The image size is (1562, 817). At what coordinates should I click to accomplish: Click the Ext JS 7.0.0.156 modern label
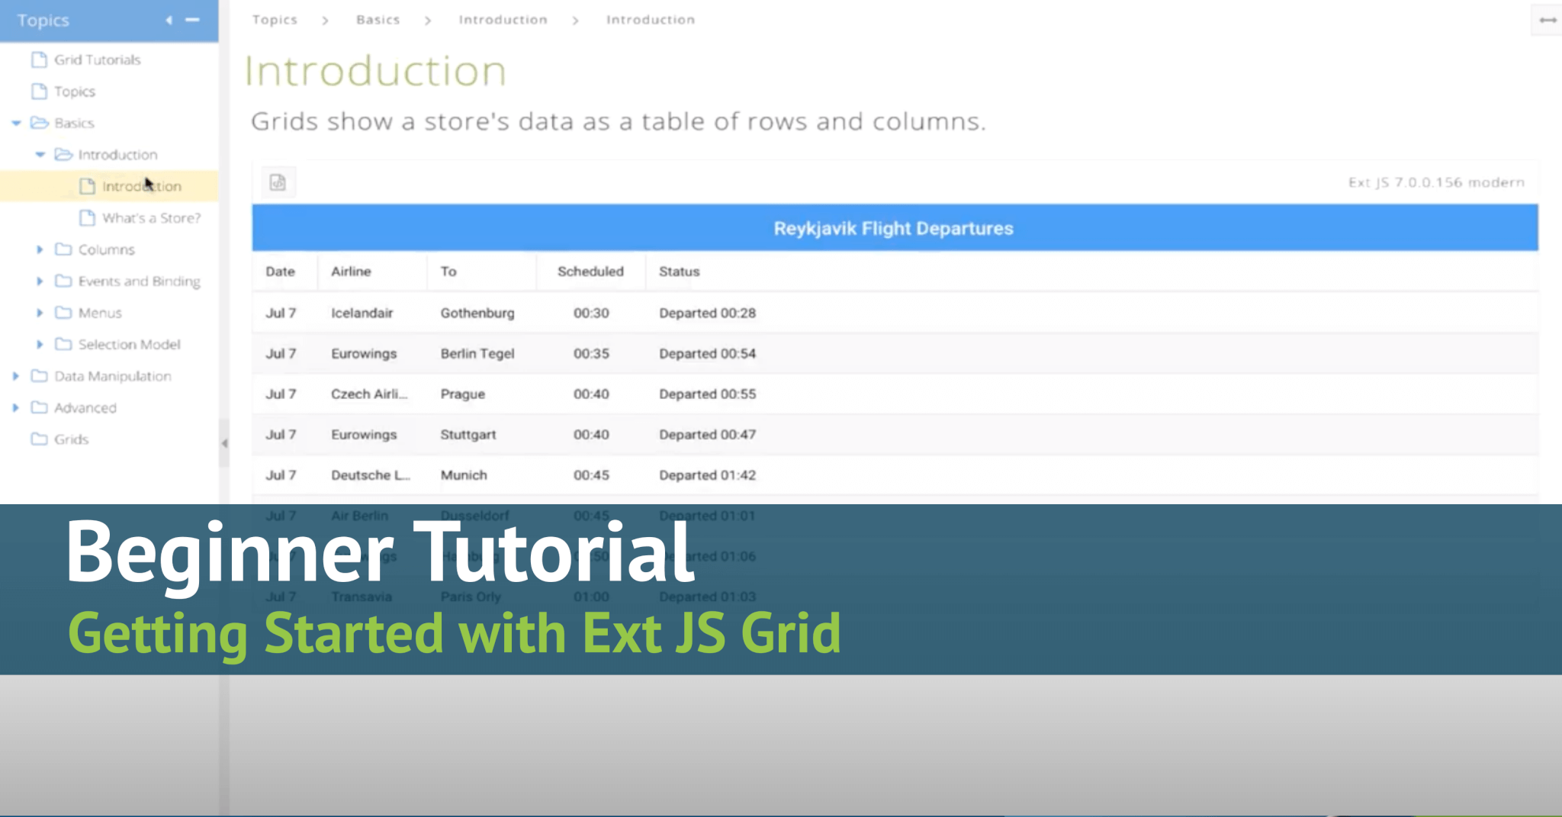tap(1436, 182)
